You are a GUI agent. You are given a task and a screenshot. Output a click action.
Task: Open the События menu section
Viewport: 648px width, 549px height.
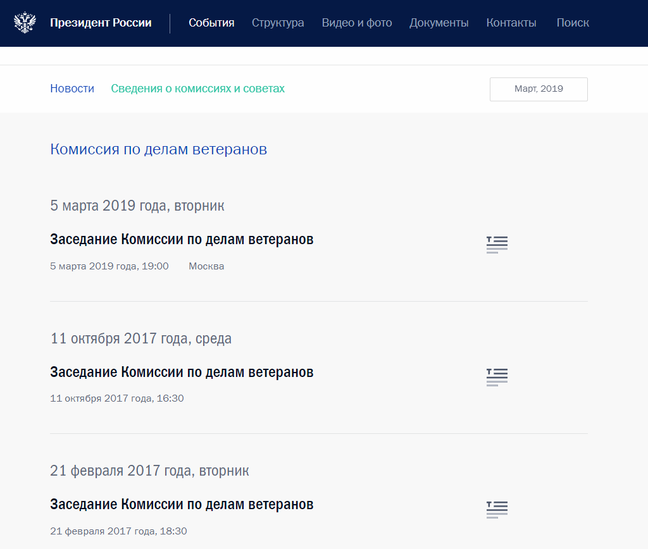coord(211,23)
